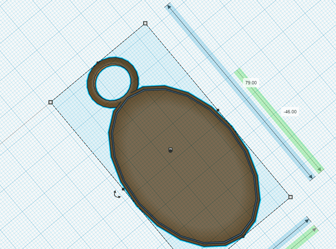
Task: Click the right corner resize handle
Action: click(291, 197)
